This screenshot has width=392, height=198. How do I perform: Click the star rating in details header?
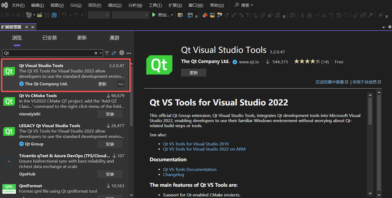click(x=307, y=62)
